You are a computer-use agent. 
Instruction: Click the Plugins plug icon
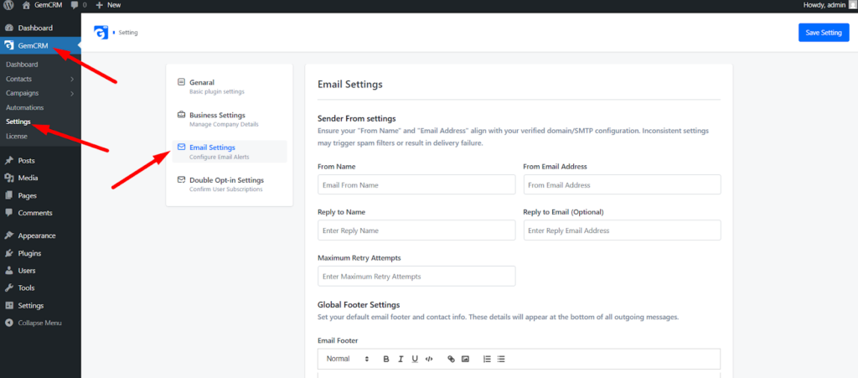pos(8,253)
